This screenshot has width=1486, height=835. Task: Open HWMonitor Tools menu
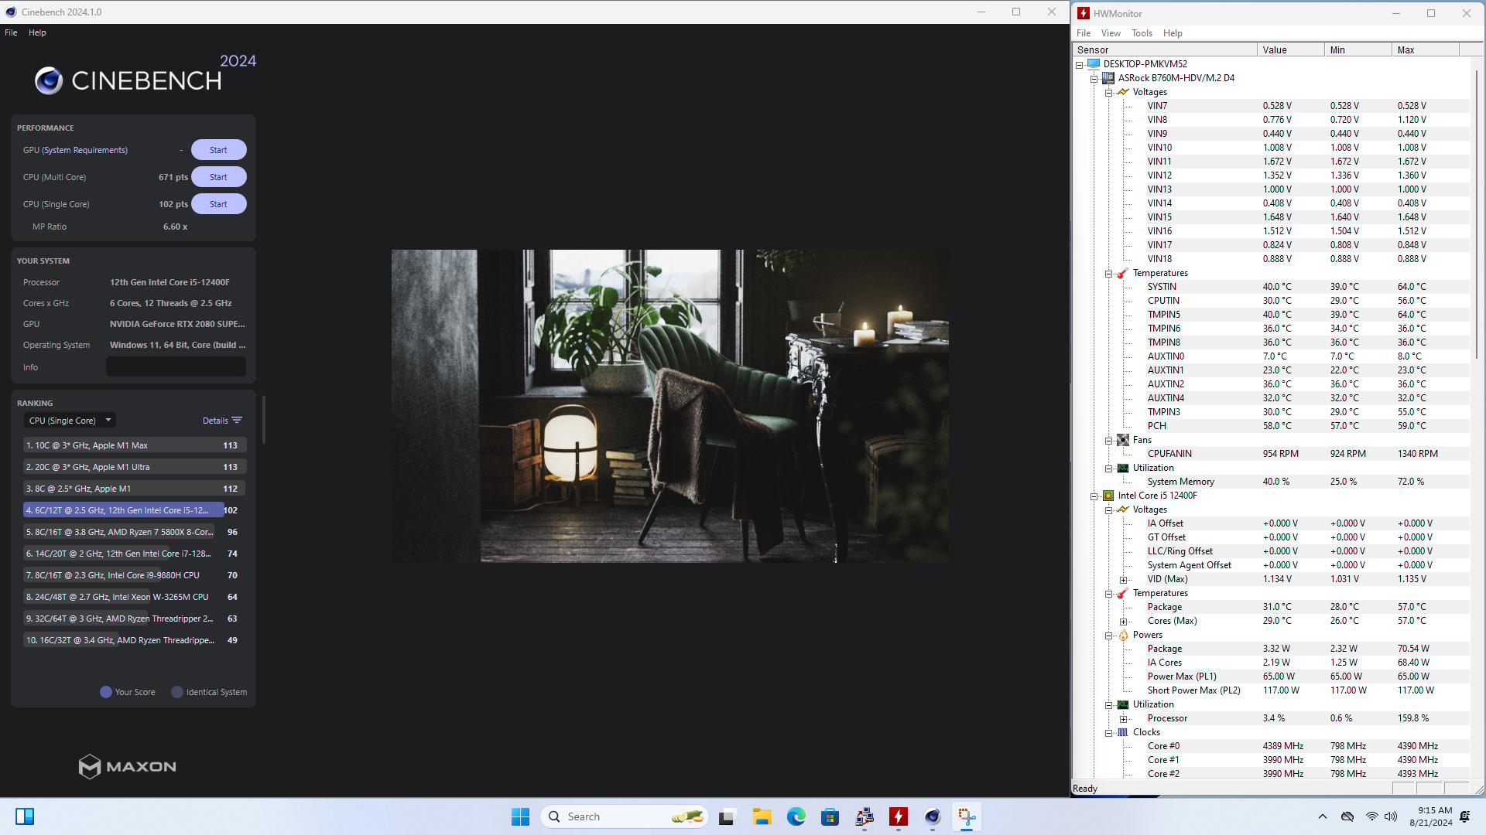coord(1142,33)
